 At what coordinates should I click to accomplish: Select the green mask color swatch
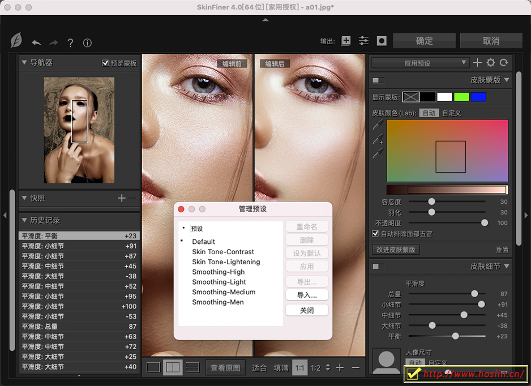[461, 97]
